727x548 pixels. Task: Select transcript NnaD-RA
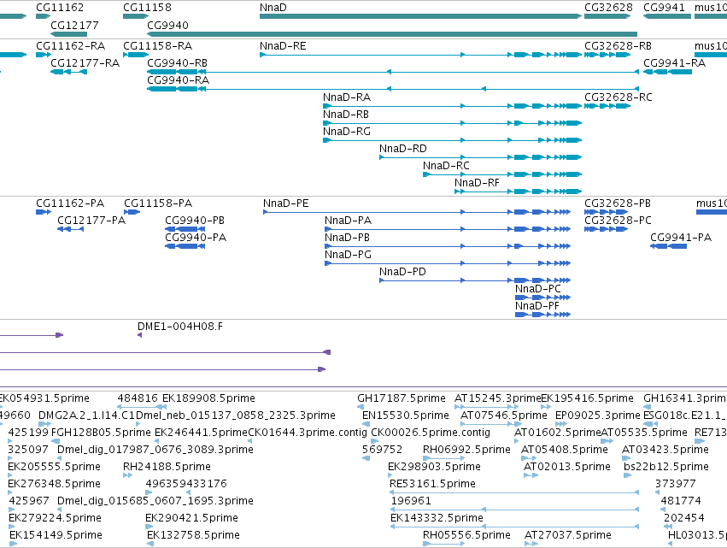(452, 106)
